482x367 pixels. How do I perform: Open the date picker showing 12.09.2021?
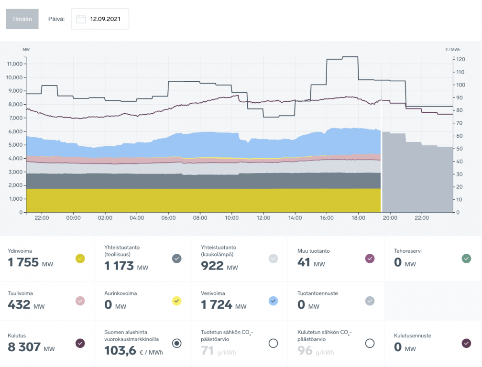(x=105, y=19)
